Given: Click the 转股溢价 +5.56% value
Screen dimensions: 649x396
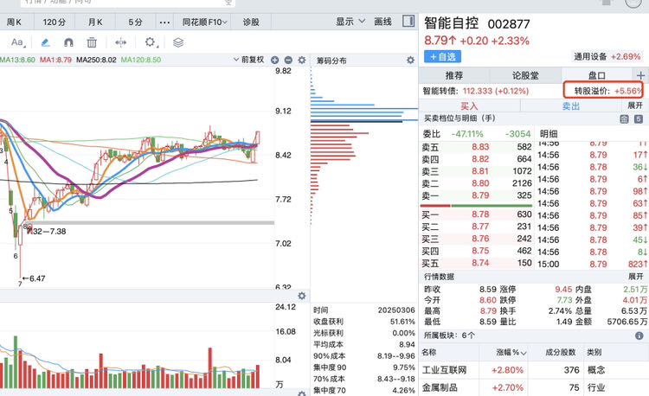Looking at the screenshot, I should tap(628, 91).
